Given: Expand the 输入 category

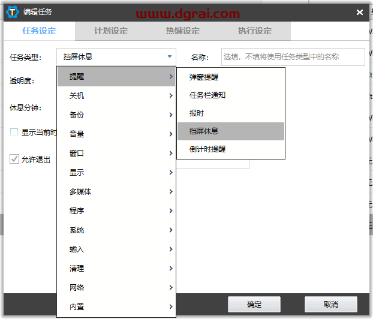Looking at the screenshot, I should pyautogui.click(x=116, y=249).
